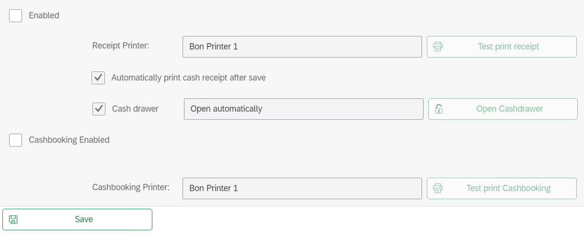Click the open padlock icon for Cashdrawer
The height and width of the screenshot is (235, 584).
click(439, 109)
